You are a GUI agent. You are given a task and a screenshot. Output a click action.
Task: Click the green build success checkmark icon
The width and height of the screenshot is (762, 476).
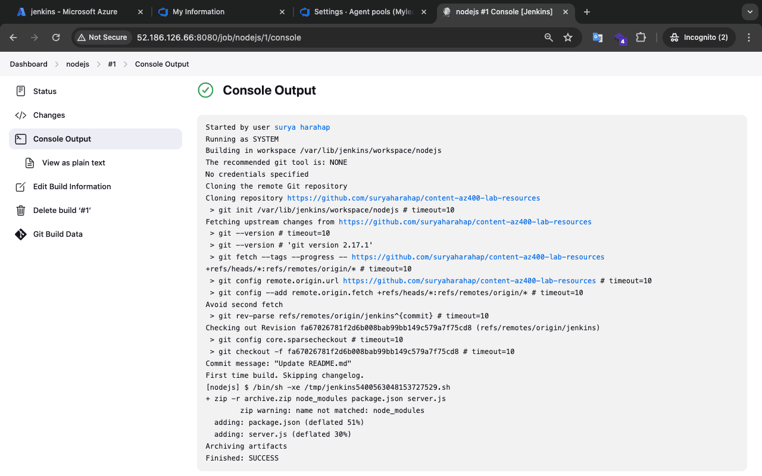click(x=205, y=90)
